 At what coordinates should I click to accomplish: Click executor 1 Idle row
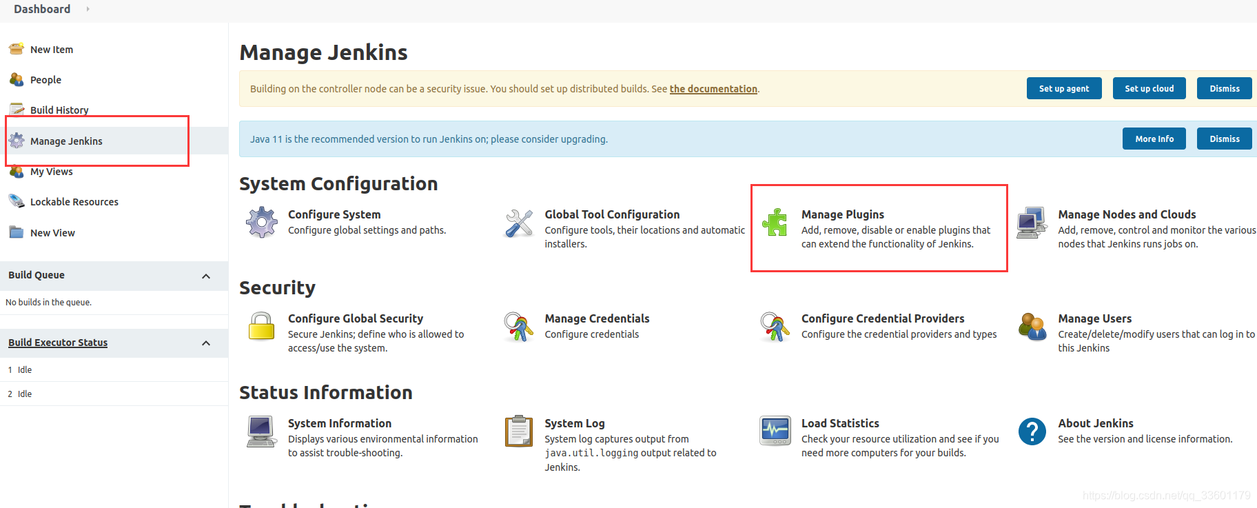[114, 369]
